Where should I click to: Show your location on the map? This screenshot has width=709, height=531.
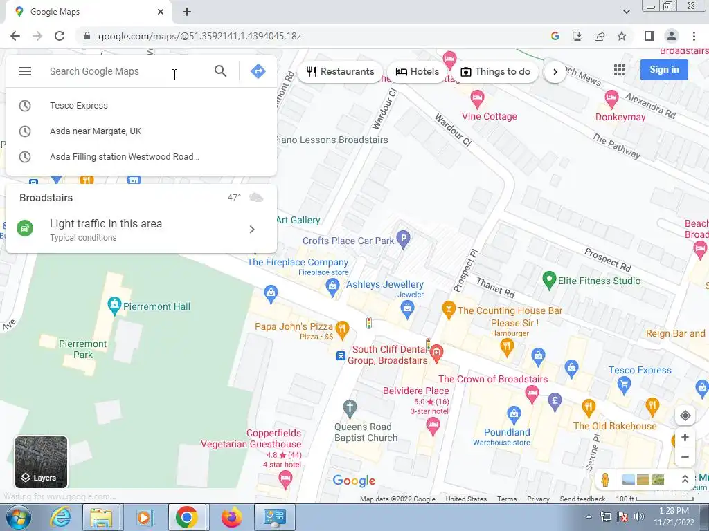[x=685, y=416]
